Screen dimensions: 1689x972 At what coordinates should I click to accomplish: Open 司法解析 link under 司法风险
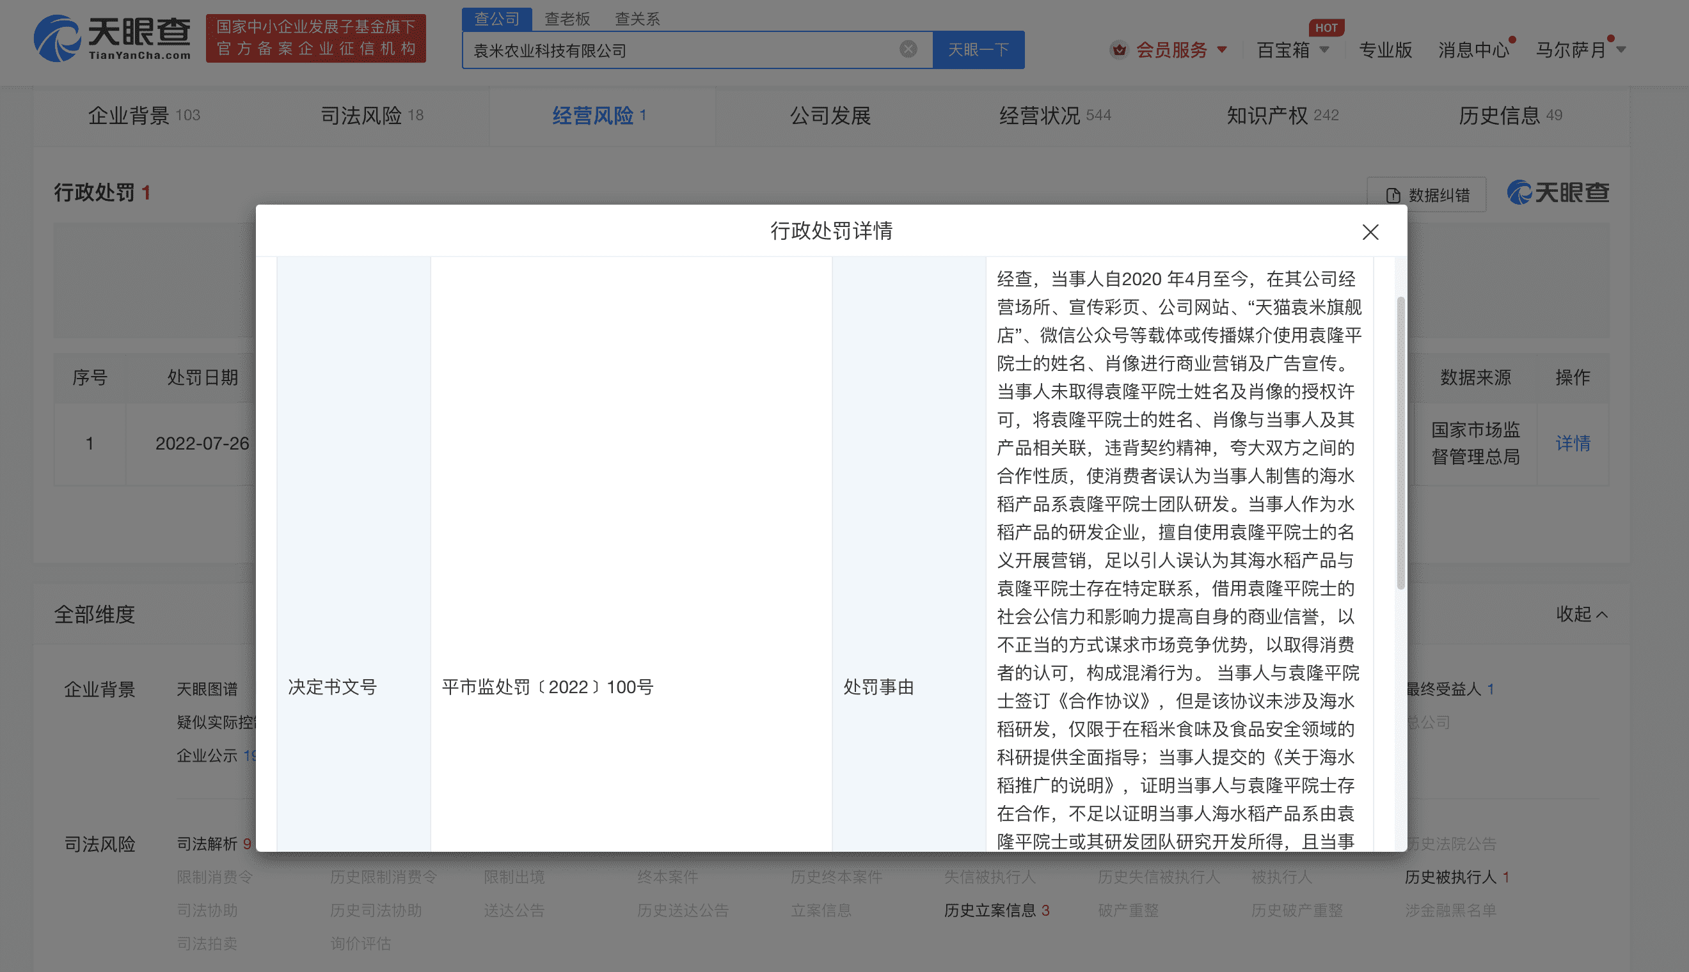point(213,843)
